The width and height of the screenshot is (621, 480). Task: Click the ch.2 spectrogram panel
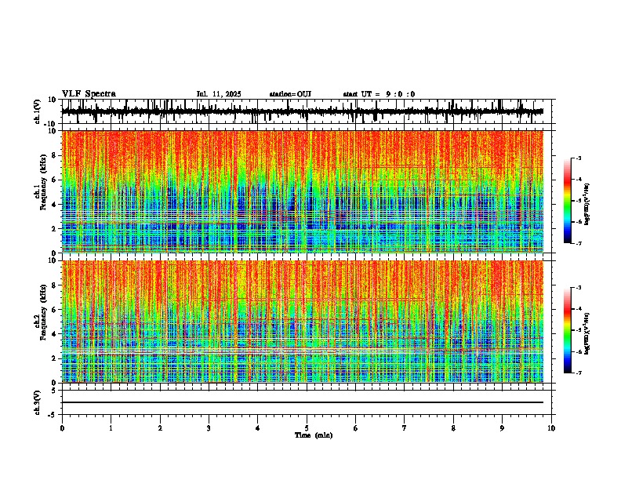click(303, 322)
